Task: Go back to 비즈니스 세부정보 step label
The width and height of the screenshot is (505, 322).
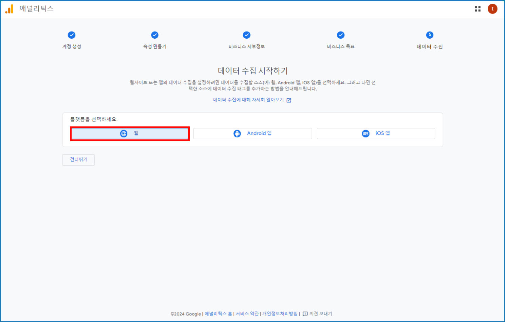Action: point(247,46)
